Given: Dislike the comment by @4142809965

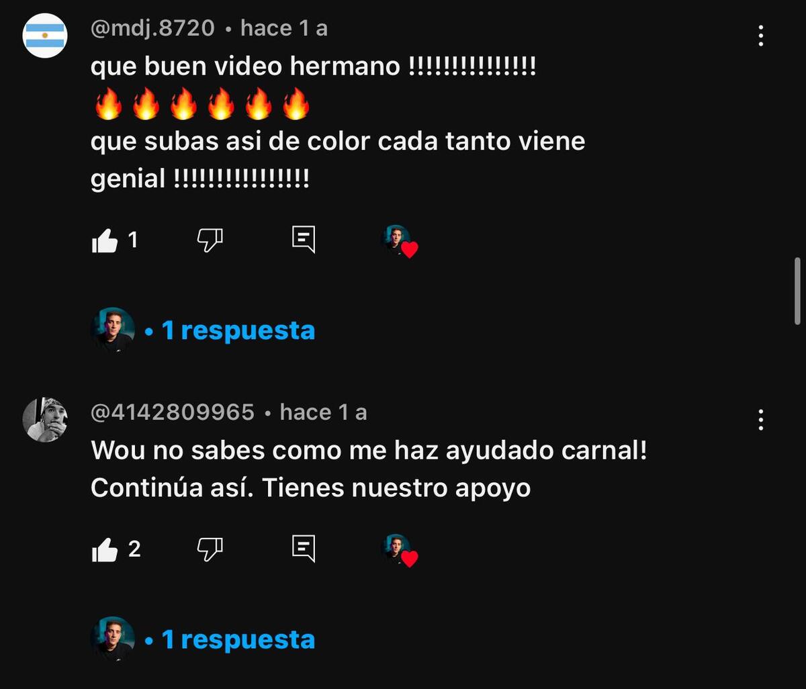Looking at the screenshot, I should coord(210,550).
